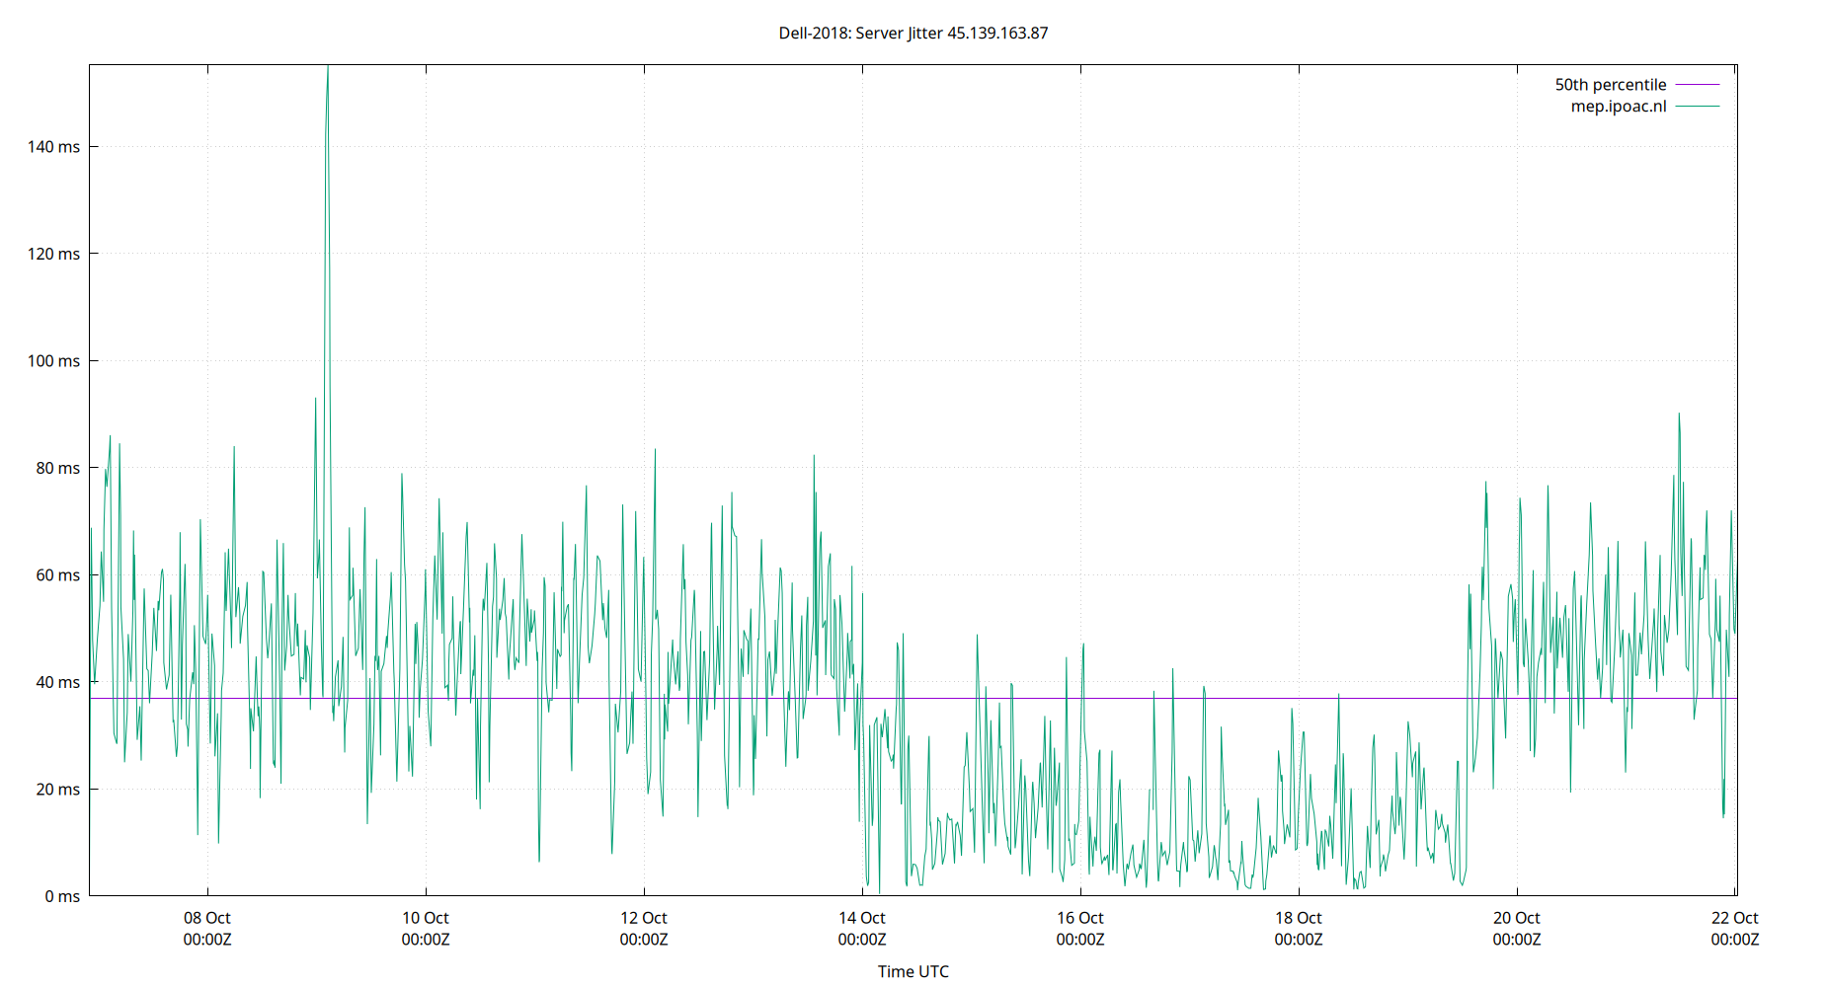Click the chart title 'Dell-2018: Server Jitter 45.139.163.87'
The height and width of the screenshot is (987, 1827).
click(913, 33)
